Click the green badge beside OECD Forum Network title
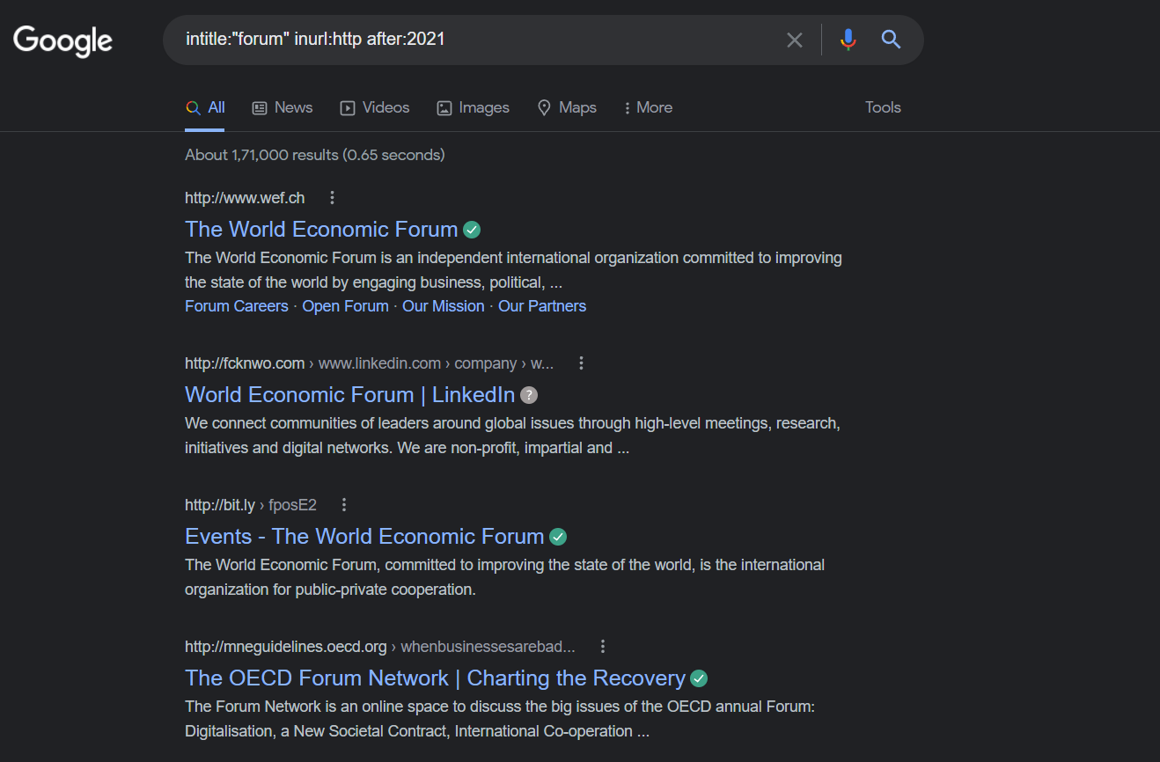The width and height of the screenshot is (1160, 762). 699,679
